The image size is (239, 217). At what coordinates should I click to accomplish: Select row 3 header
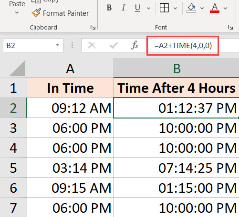pyautogui.click(x=13, y=128)
